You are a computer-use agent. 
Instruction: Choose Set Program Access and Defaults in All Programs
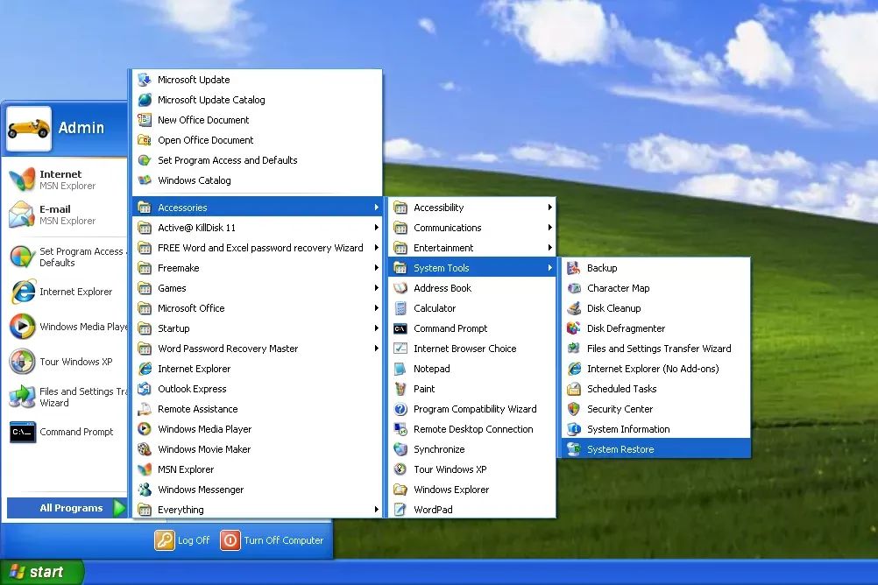(258, 160)
